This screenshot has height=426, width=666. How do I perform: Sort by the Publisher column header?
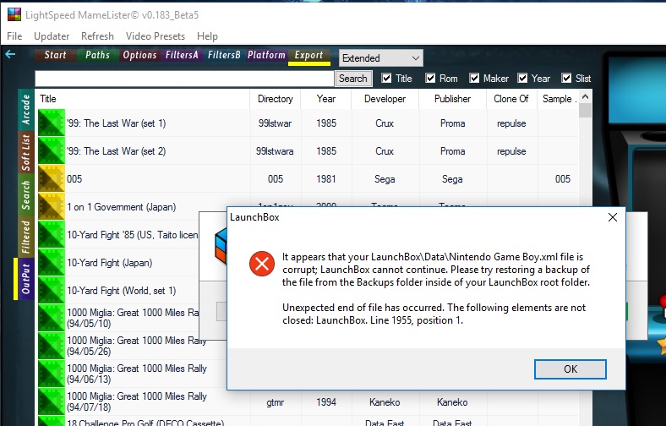[452, 99]
